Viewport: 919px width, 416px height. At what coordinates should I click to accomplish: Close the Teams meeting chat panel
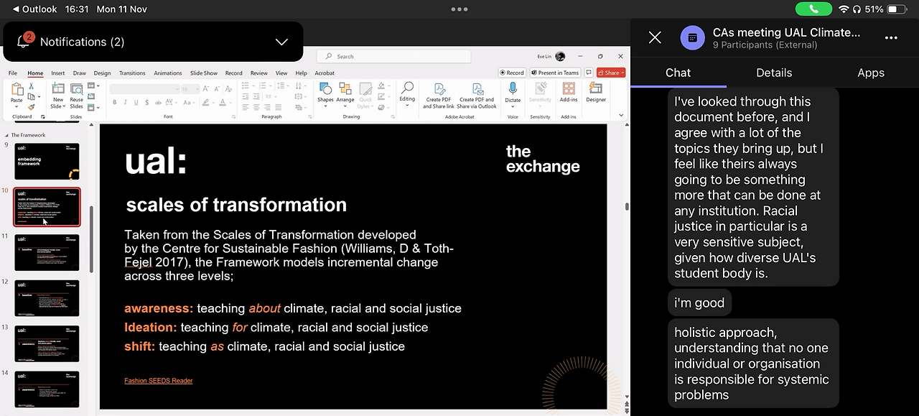(655, 37)
